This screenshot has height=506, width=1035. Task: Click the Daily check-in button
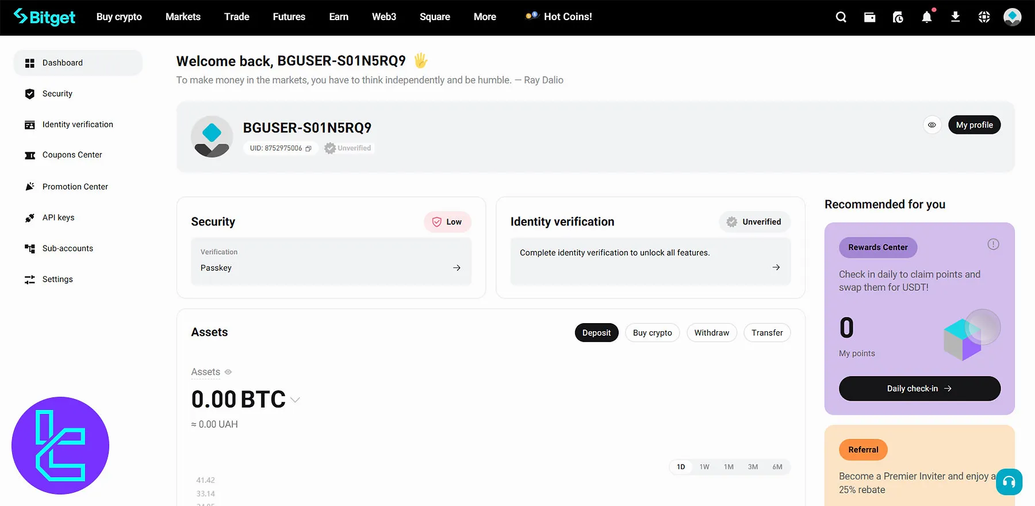(x=919, y=389)
